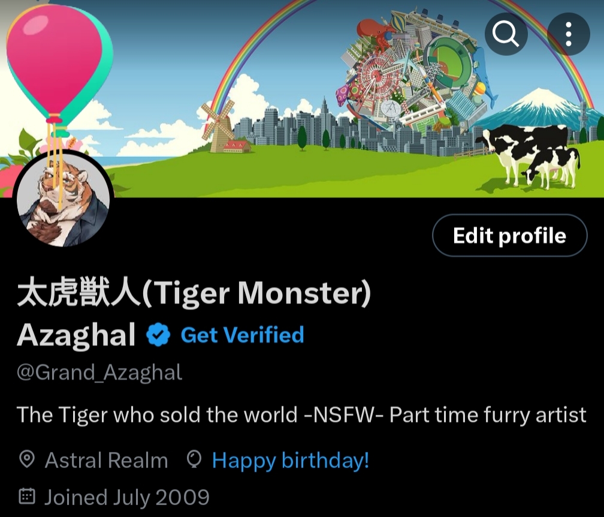Tap the Tiger Monster display name
Viewport: 604px width, 517px height.
(x=194, y=293)
